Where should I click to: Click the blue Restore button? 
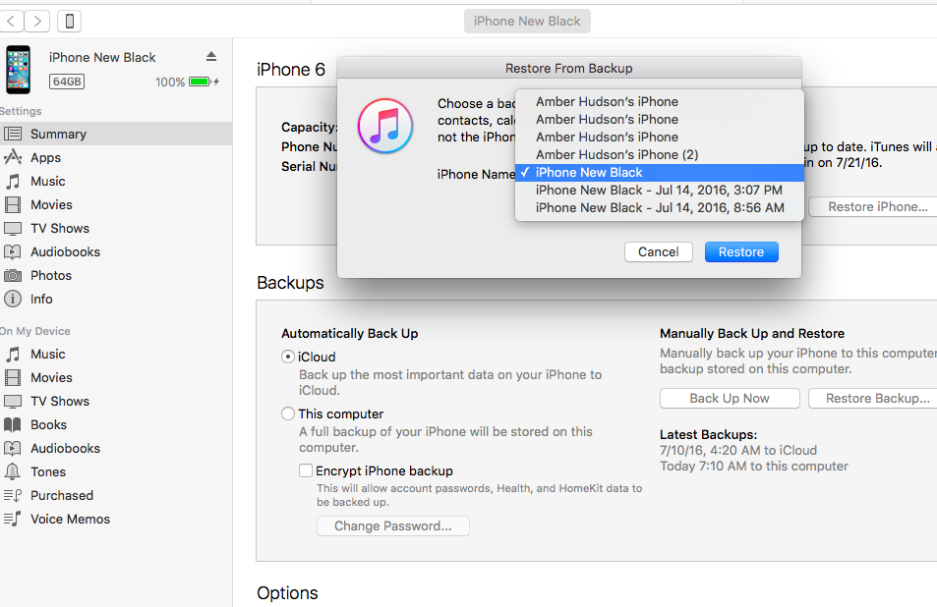point(741,251)
